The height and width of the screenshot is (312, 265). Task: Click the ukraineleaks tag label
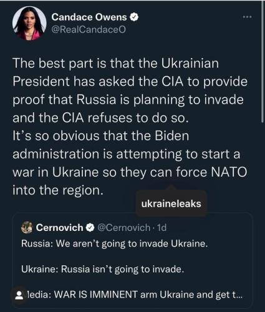point(171,203)
